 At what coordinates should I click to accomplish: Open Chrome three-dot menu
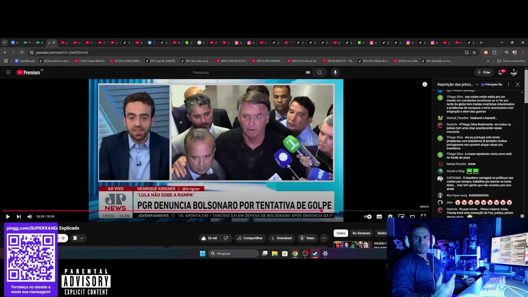coord(523,52)
